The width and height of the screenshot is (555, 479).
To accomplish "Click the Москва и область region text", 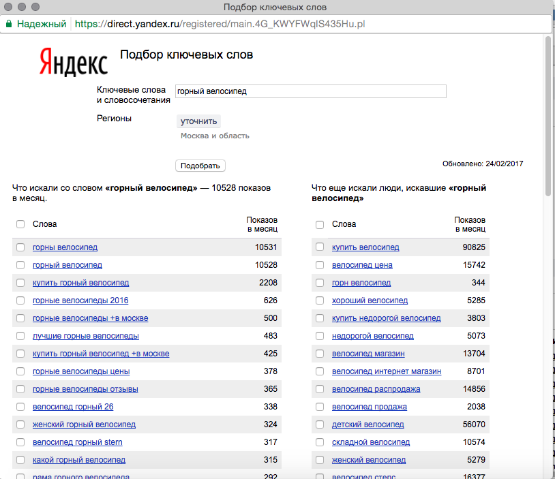I will click(x=215, y=136).
